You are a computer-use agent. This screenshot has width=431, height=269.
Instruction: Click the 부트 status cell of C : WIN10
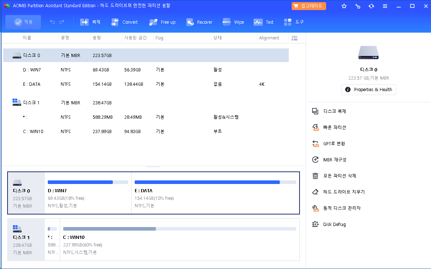(217, 131)
